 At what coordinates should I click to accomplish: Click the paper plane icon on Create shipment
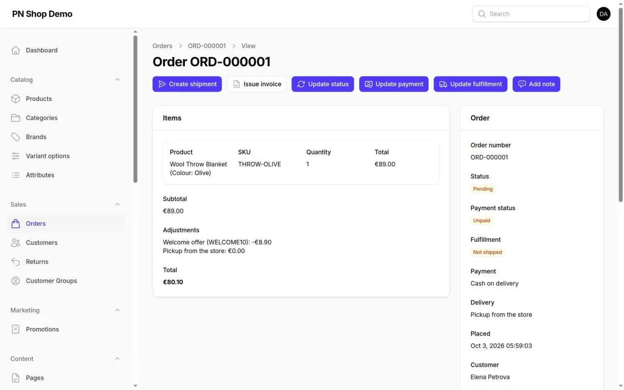(x=162, y=84)
